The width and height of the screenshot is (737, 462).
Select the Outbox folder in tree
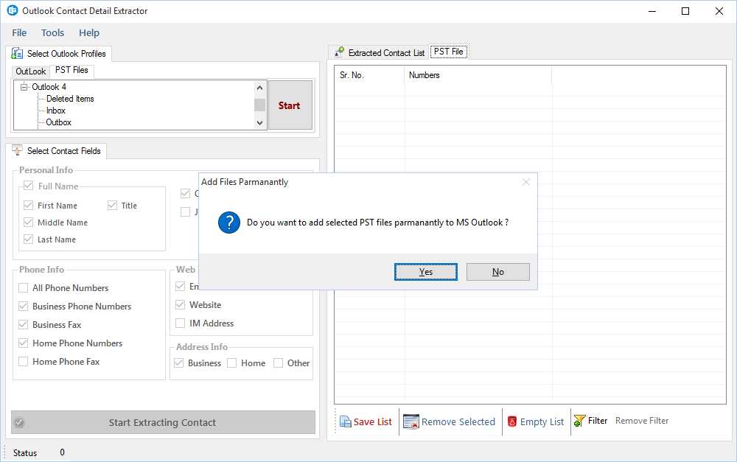[x=59, y=122]
